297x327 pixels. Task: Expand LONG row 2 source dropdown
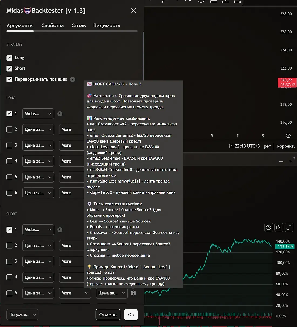tap(38, 129)
